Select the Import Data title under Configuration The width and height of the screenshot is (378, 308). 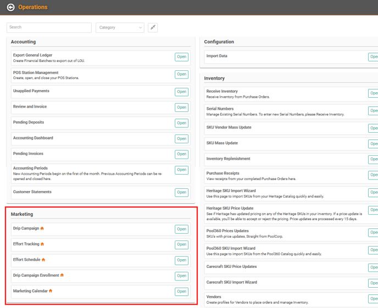click(216, 56)
